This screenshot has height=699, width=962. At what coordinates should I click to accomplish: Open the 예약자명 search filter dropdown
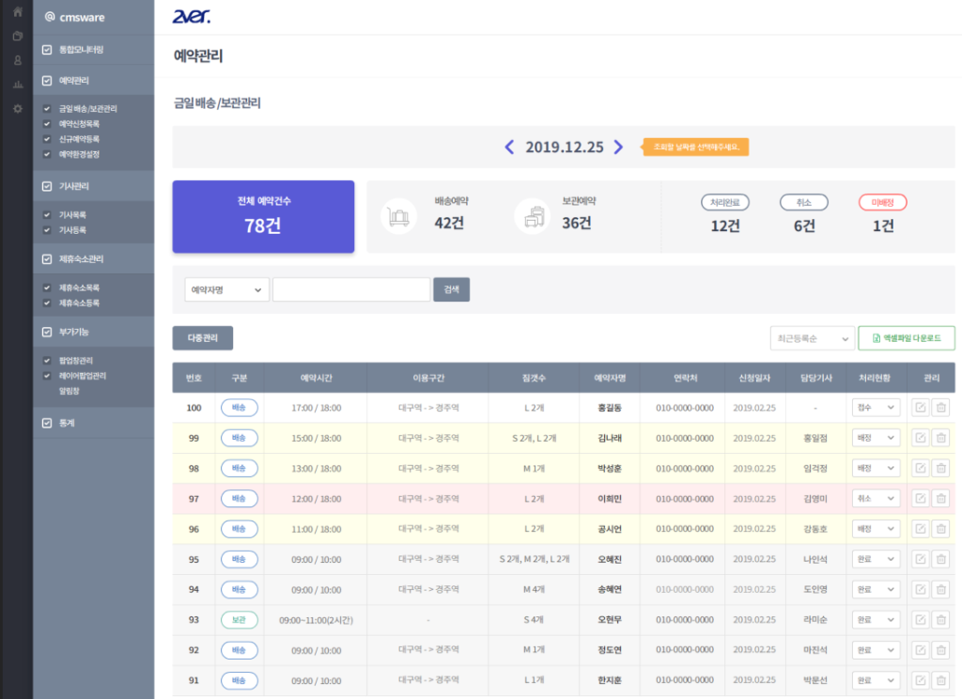pyautogui.click(x=226, y=289)
